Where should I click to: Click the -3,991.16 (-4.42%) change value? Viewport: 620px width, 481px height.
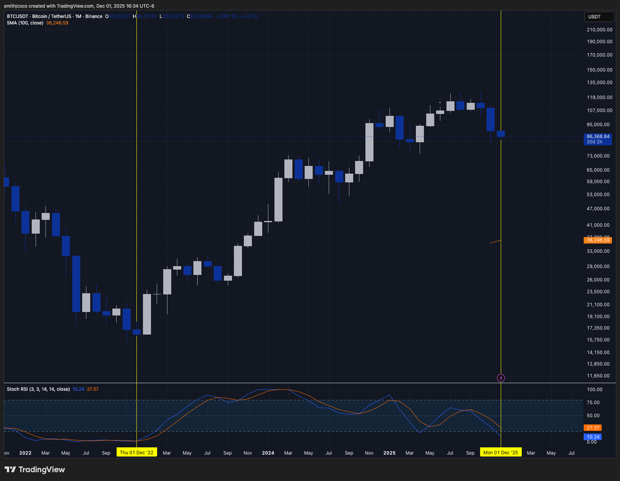point(236,16)
